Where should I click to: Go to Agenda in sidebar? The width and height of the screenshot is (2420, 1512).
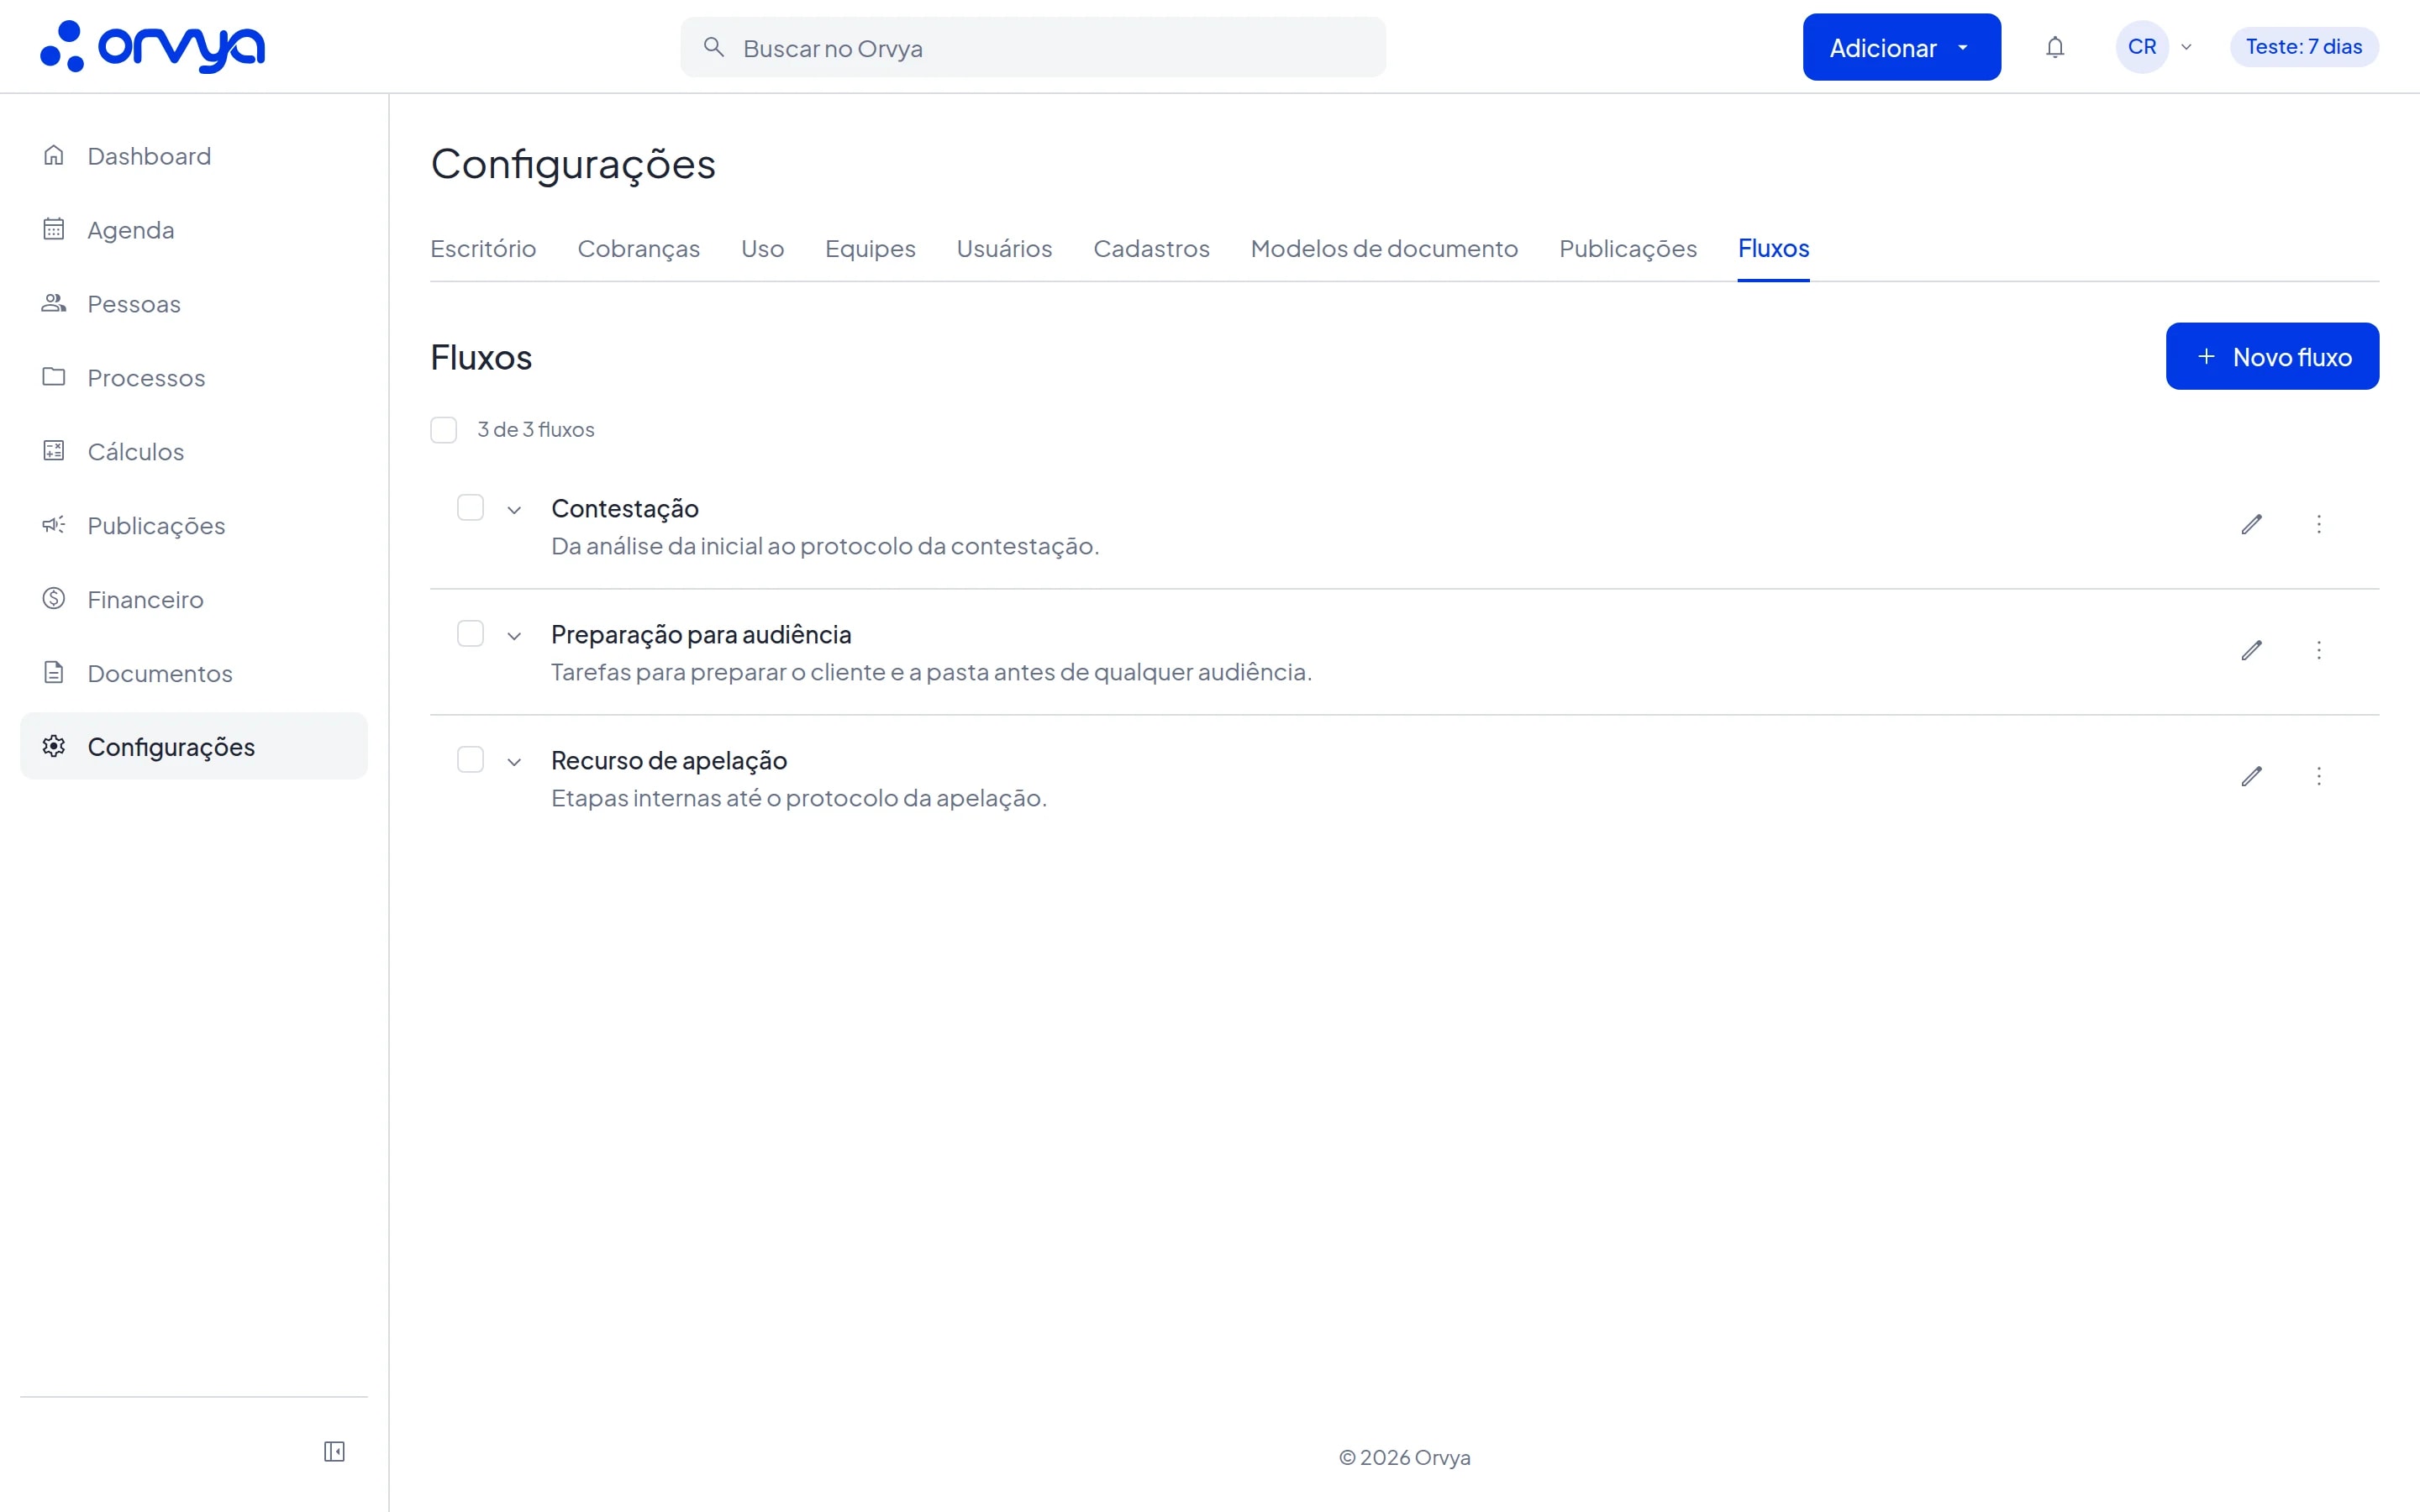tap(193, 229)
